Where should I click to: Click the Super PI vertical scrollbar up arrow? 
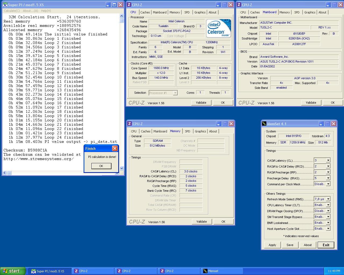tap(122, 16)
